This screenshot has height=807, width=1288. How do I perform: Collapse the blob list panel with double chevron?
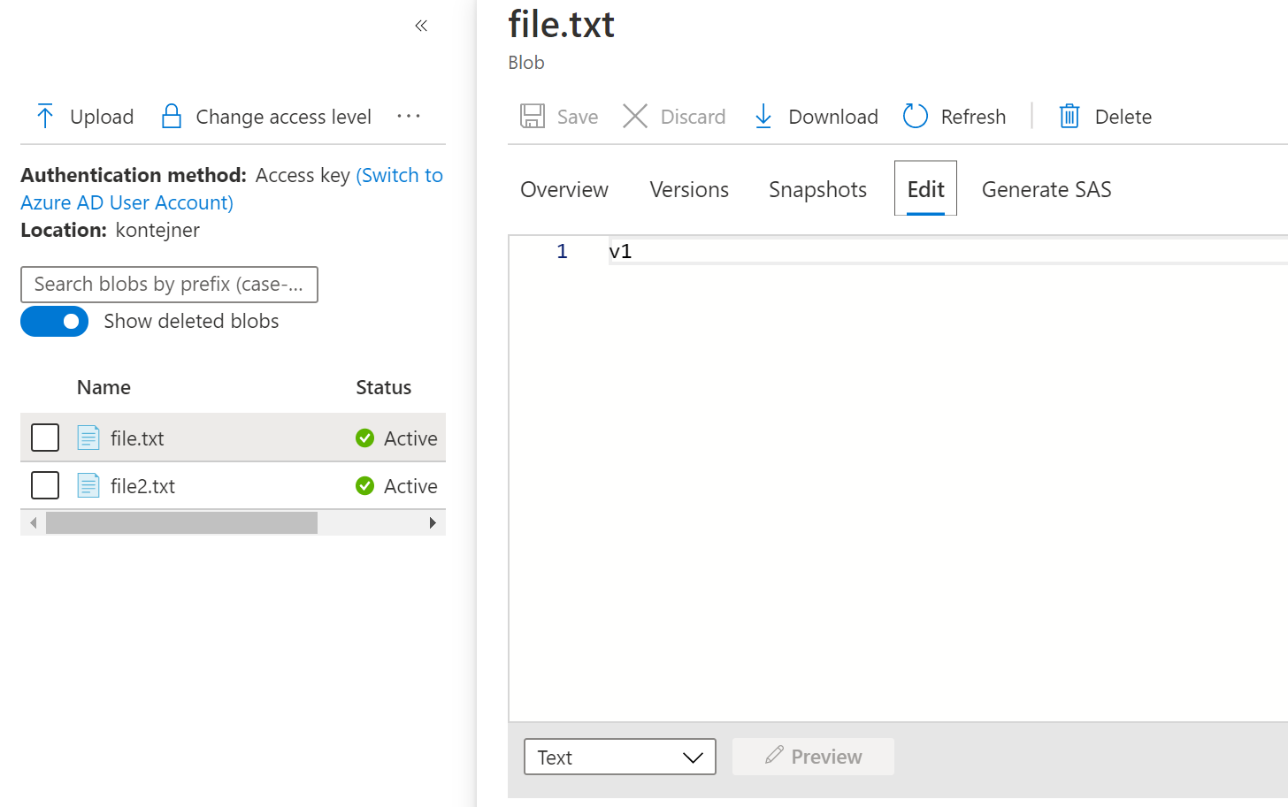tap(421, 26)
